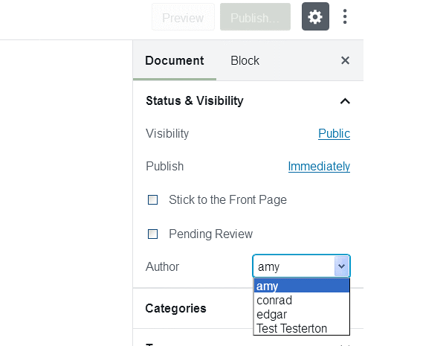
Task: Open the settings gear panel
Action: (x=315, y=17)
